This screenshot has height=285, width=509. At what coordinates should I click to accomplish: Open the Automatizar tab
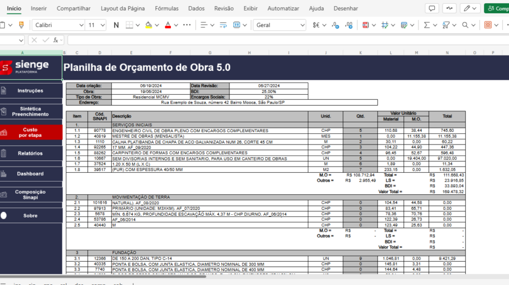click(x=283, y=8)
